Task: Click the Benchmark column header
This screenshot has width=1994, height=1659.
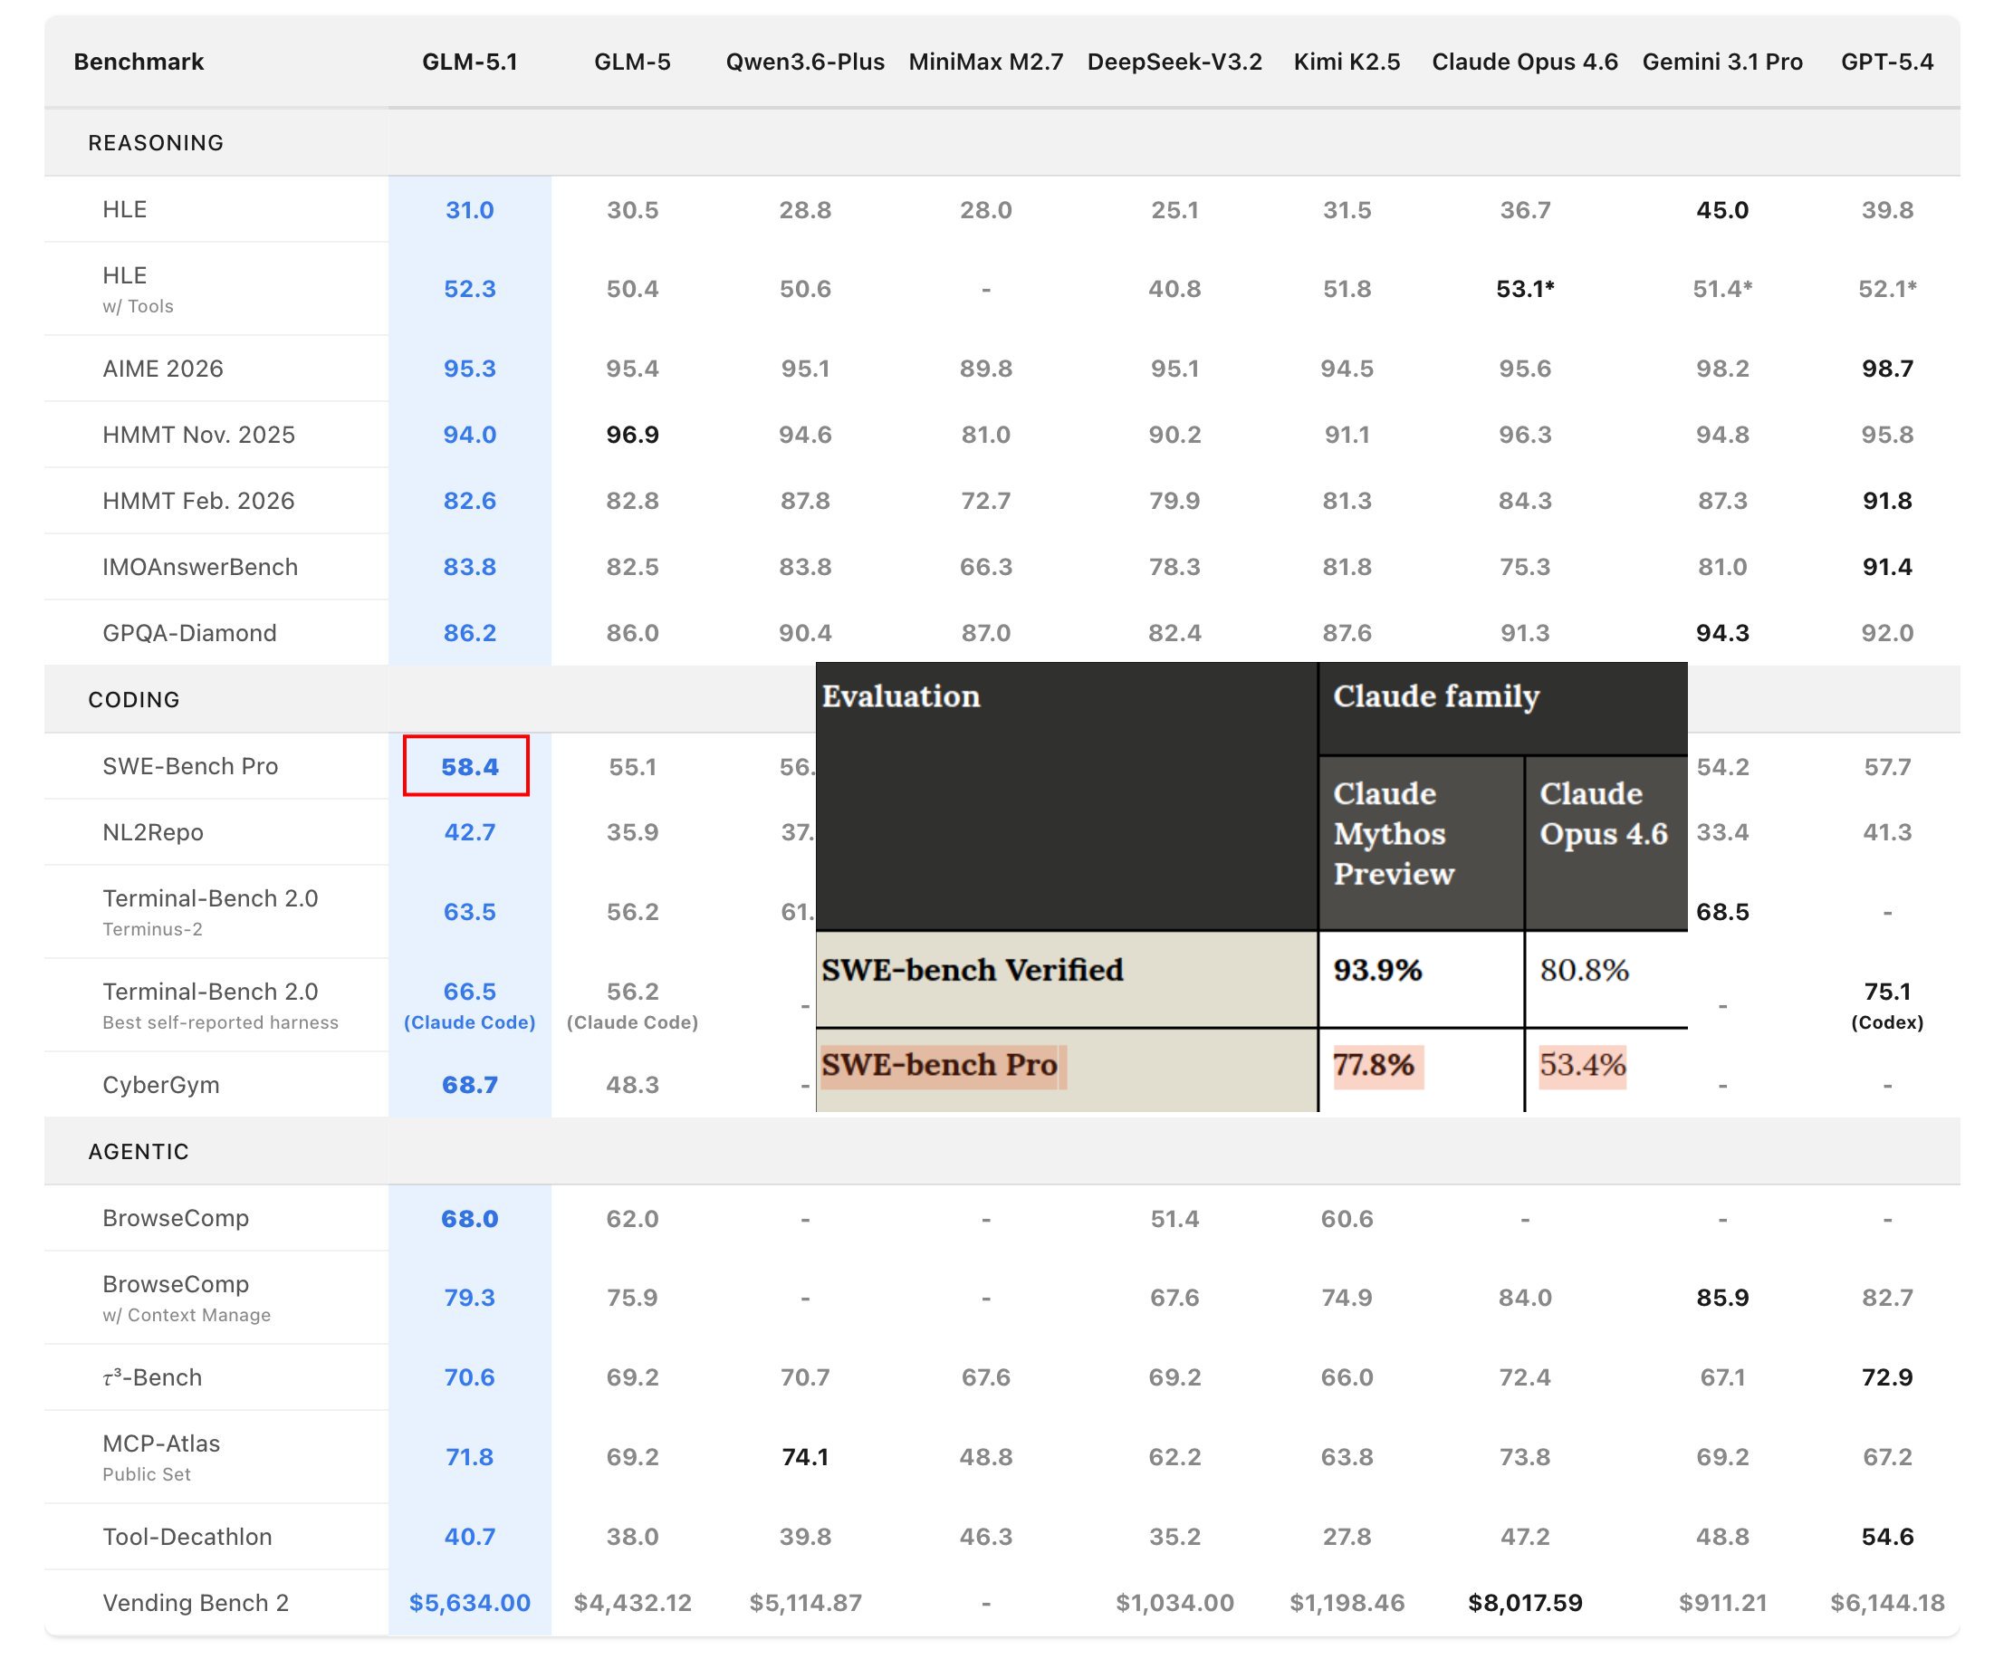Action: coord(139,62)
